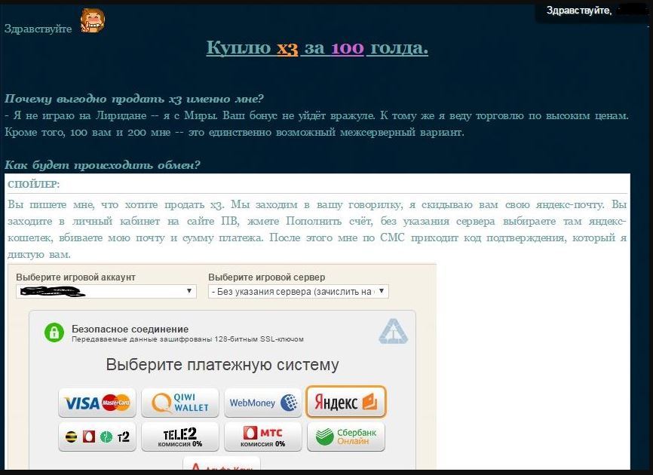Screen dimensions: 653x475
Task: Expand the game server selection dropdown
Action: 298,291
